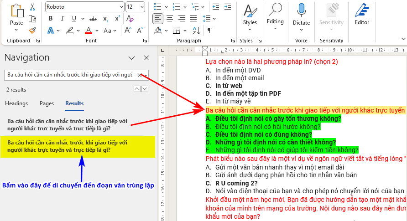Apply bullet list
Screen dimensions: 407x221
coord(157,7)
